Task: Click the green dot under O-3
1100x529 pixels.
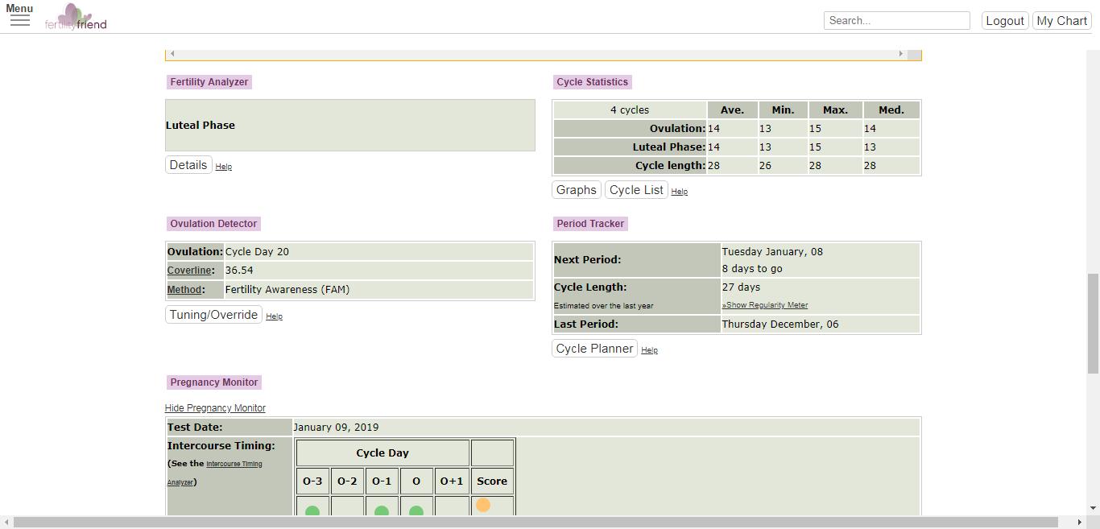Action: coord(312,510)
